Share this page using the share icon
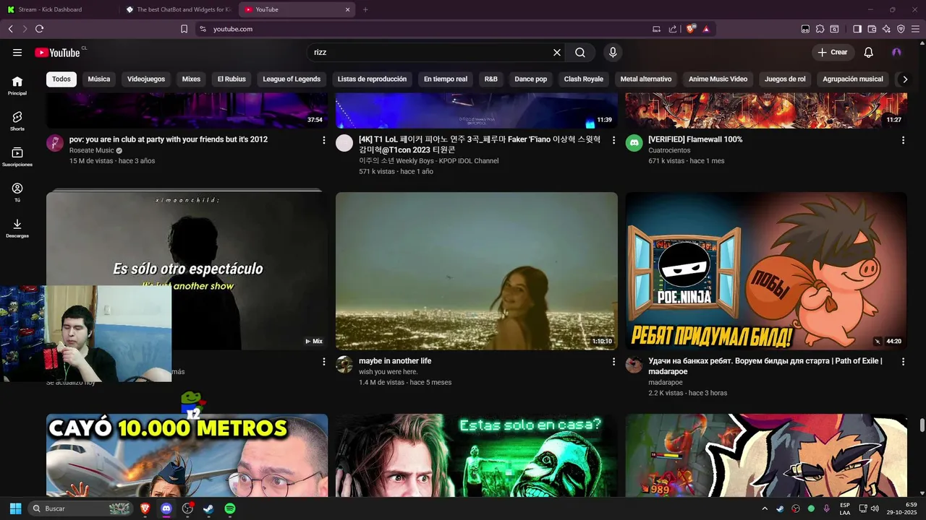Screen dimensions: 926x520 click(x=673, y=29)
